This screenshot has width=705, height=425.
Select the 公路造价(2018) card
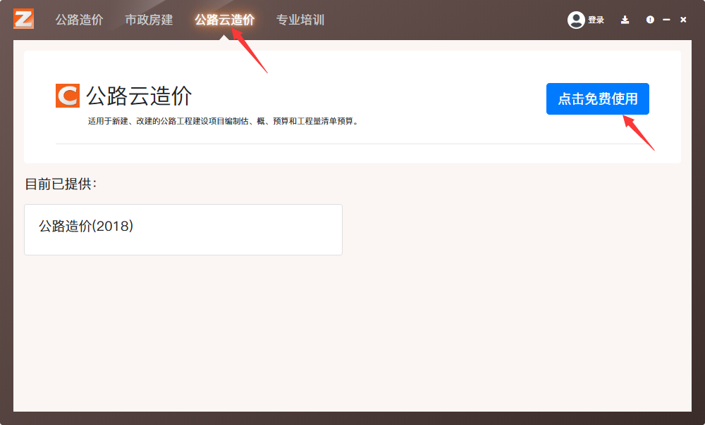click(183, 230)
